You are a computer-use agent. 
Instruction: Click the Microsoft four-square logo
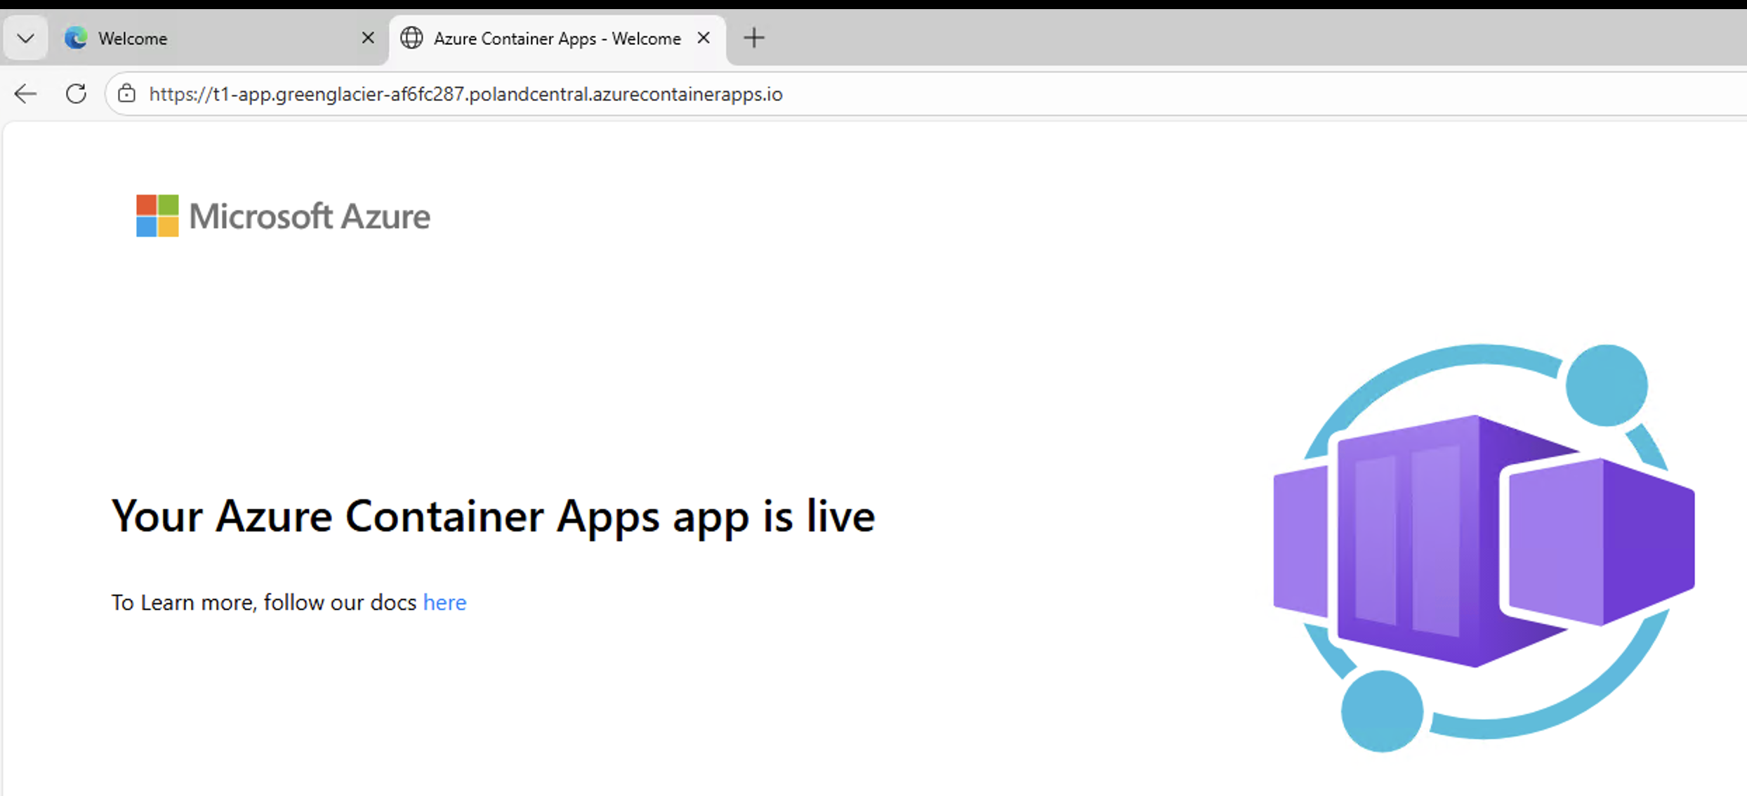(156, 215)
